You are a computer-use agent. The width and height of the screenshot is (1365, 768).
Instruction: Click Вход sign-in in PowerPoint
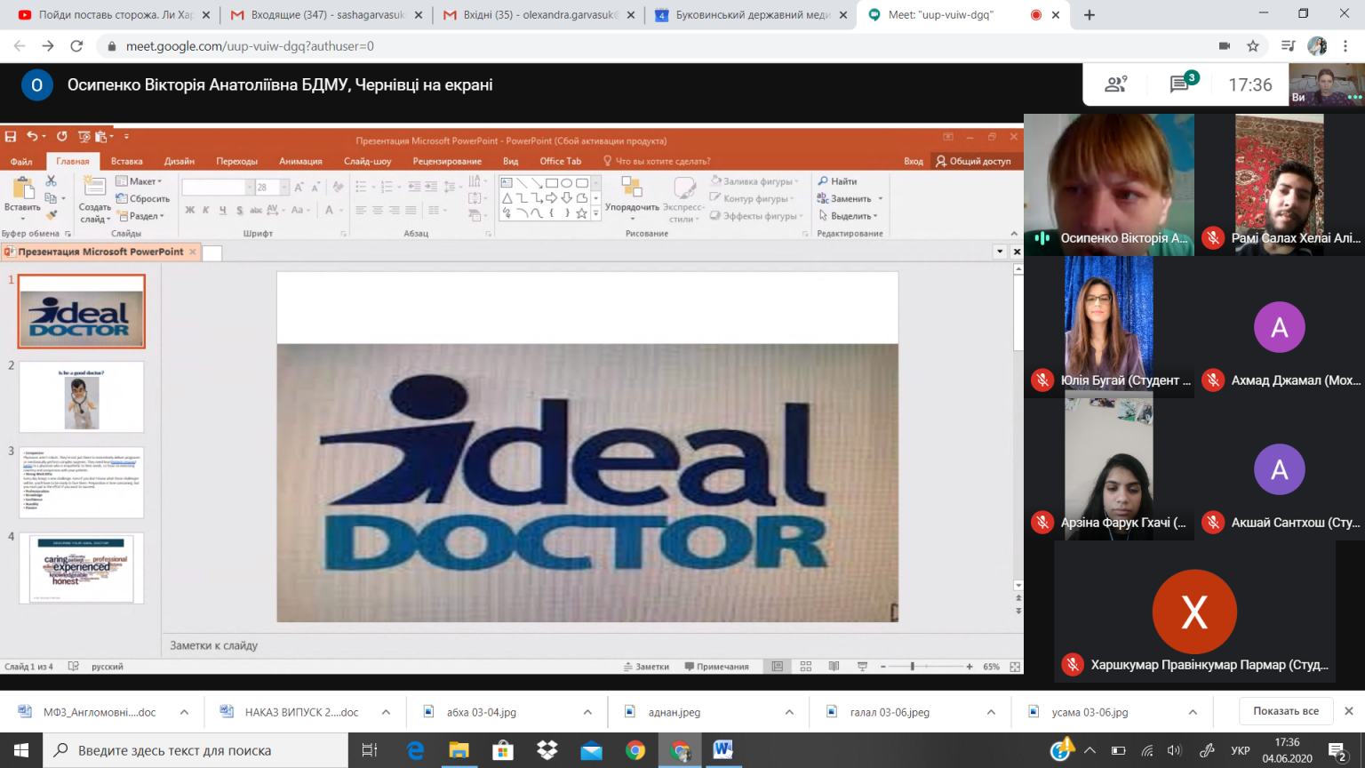pos(914,162)
